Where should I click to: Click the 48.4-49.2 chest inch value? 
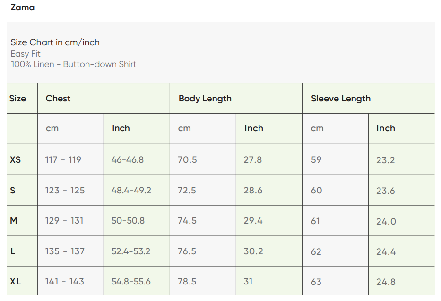click(131, 191)
